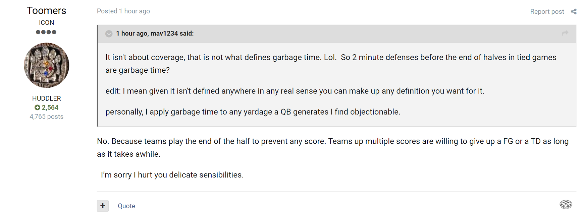Image resolution: width=583 pixels, height=219 pixels.
Task: Click the four rank dots icon
Action: pos(46,32)
